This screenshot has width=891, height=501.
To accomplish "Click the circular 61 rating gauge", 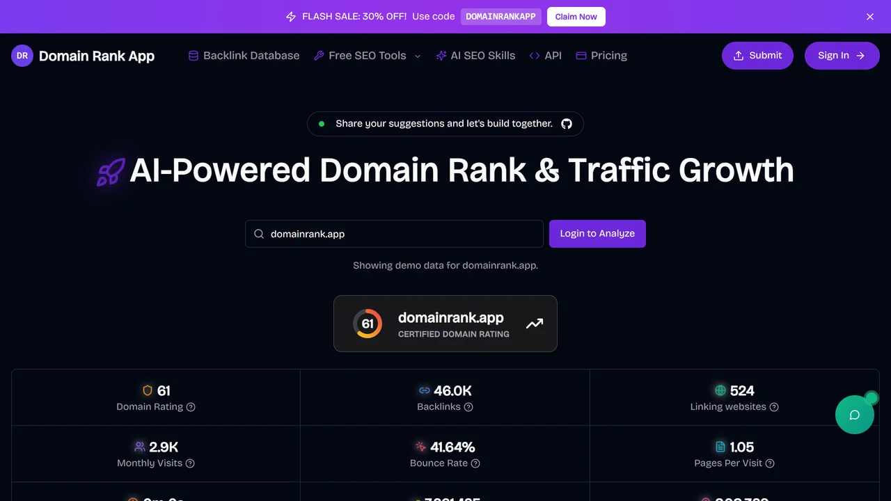I will pyautogui.click(x=368, y=324).
